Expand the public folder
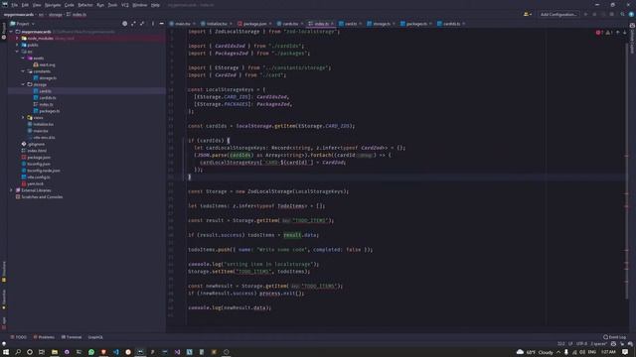This screenshot has height=357, width=636. (17, 45)
